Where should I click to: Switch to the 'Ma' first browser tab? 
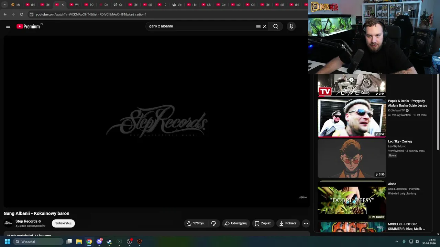(16, 5)
